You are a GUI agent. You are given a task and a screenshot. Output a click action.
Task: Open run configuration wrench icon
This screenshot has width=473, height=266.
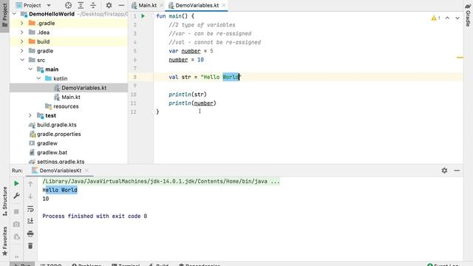pyautogui.click(x=16, y=196)
